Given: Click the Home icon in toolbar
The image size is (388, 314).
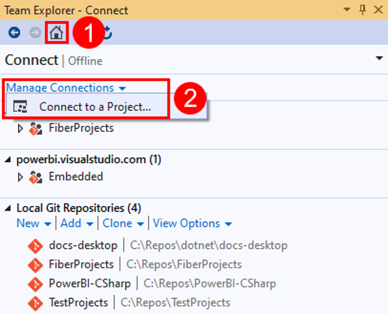Looking at the screenshot, I should point(56,33).
